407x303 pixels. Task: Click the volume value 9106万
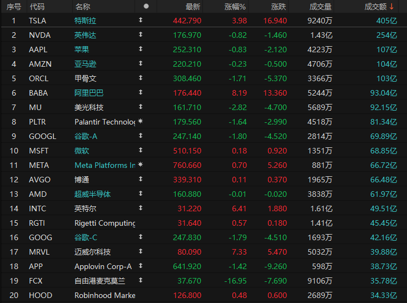(x=320, y=281)
